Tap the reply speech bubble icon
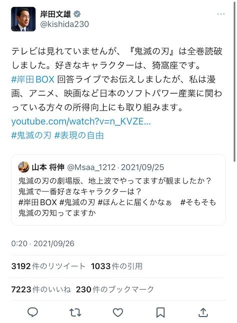Image resolution: width=237 pixels, height=323 pixels. tap(32, 312)
